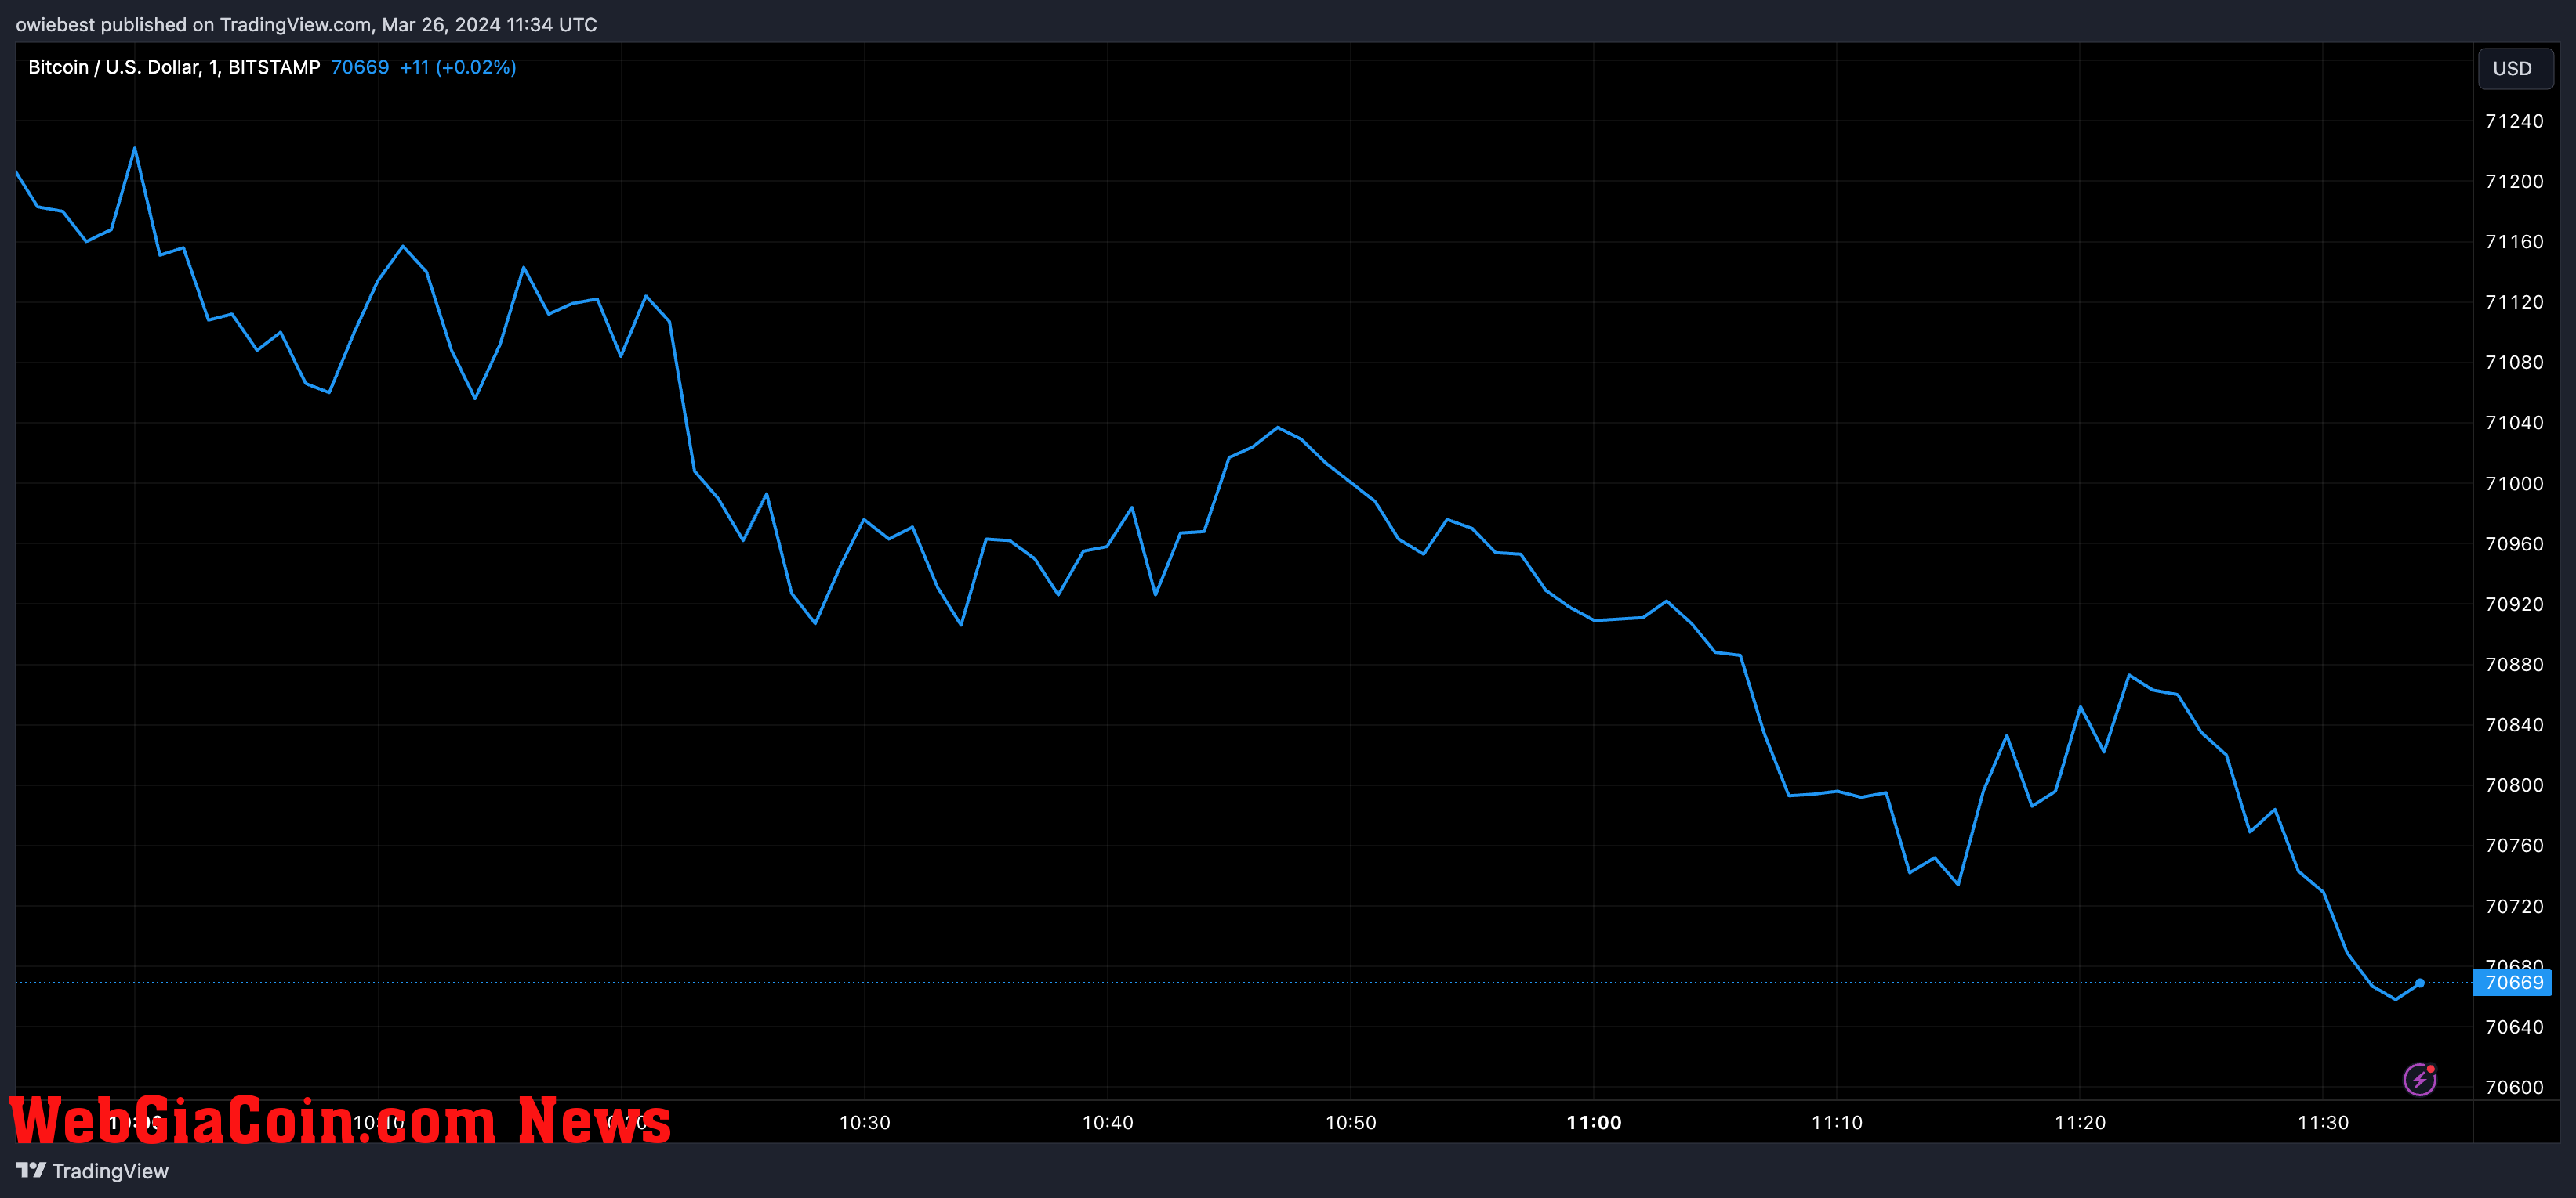2576x1198 pixels.
Task: Open the USD currency selector
Action: (2513, 68)
